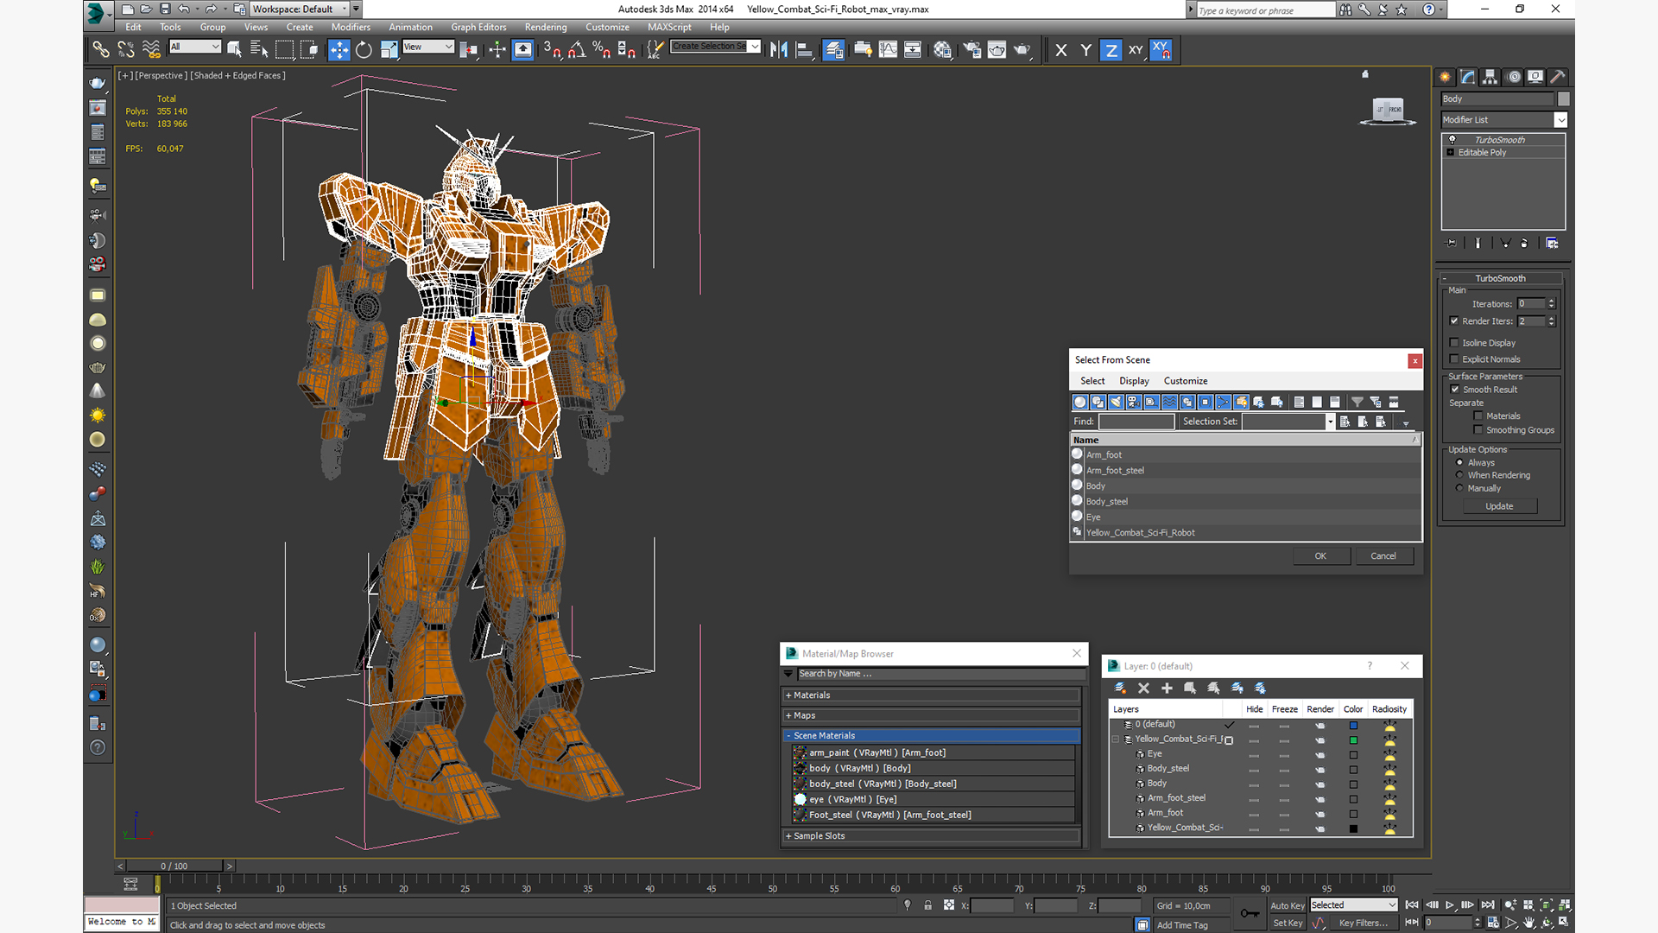Open the Graph Editors menu
Viewport: 1658px width, 933px height.
(x=478, y=27)
